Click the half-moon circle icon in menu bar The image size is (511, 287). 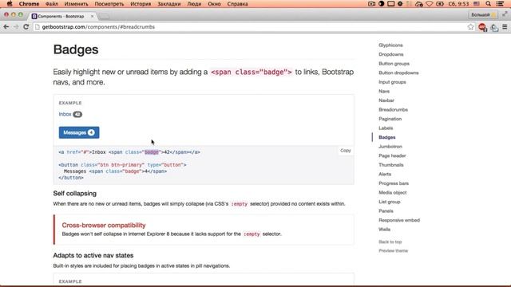[381, 4]
